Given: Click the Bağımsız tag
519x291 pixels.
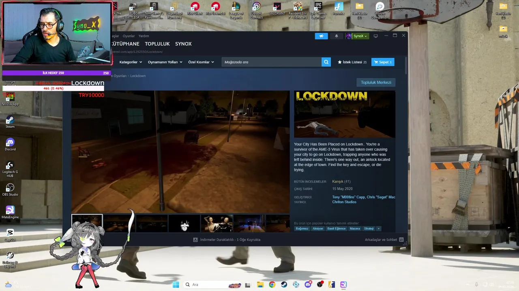Looking at the screenshot, I should [302, 229].
